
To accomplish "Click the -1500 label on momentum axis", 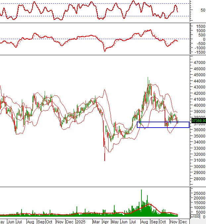I will 199,52.
